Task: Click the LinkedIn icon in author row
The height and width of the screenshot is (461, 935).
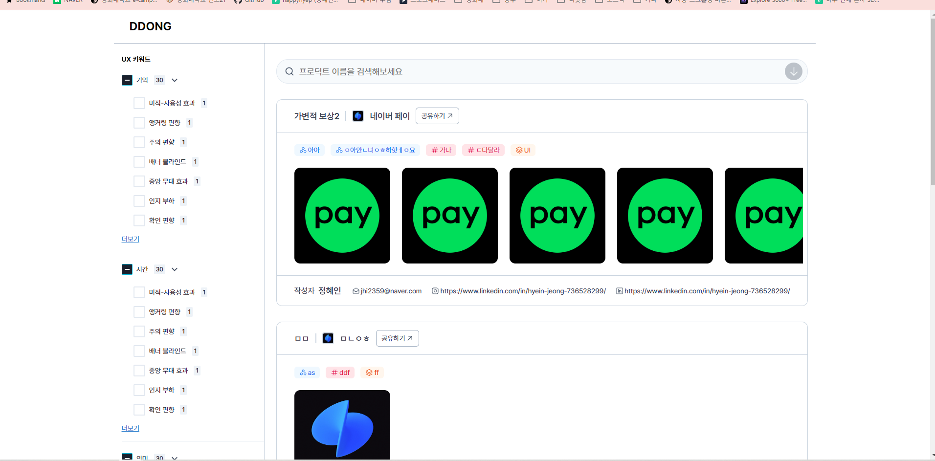Action: [620, 291]
